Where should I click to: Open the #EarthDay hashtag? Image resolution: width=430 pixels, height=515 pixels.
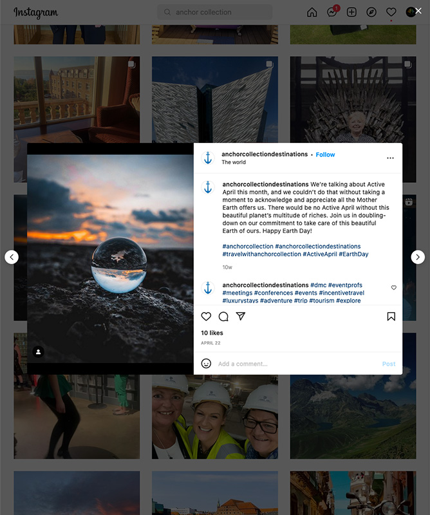click(x=353, y=254)
